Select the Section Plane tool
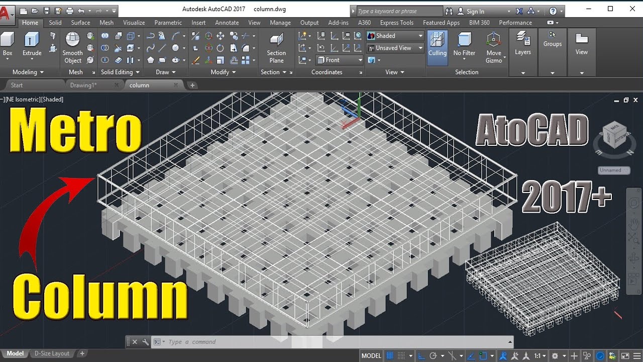The height and width of the screenshot is (362, 643). [x=276, y=48]
